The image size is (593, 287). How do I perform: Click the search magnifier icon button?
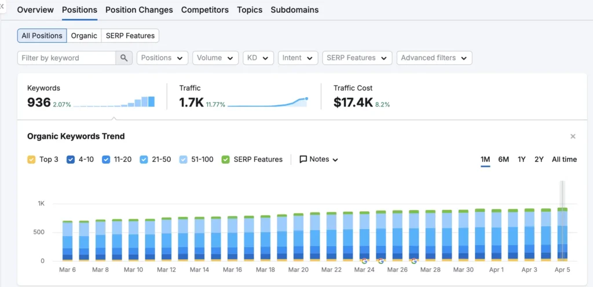click(x=124, y=58)
